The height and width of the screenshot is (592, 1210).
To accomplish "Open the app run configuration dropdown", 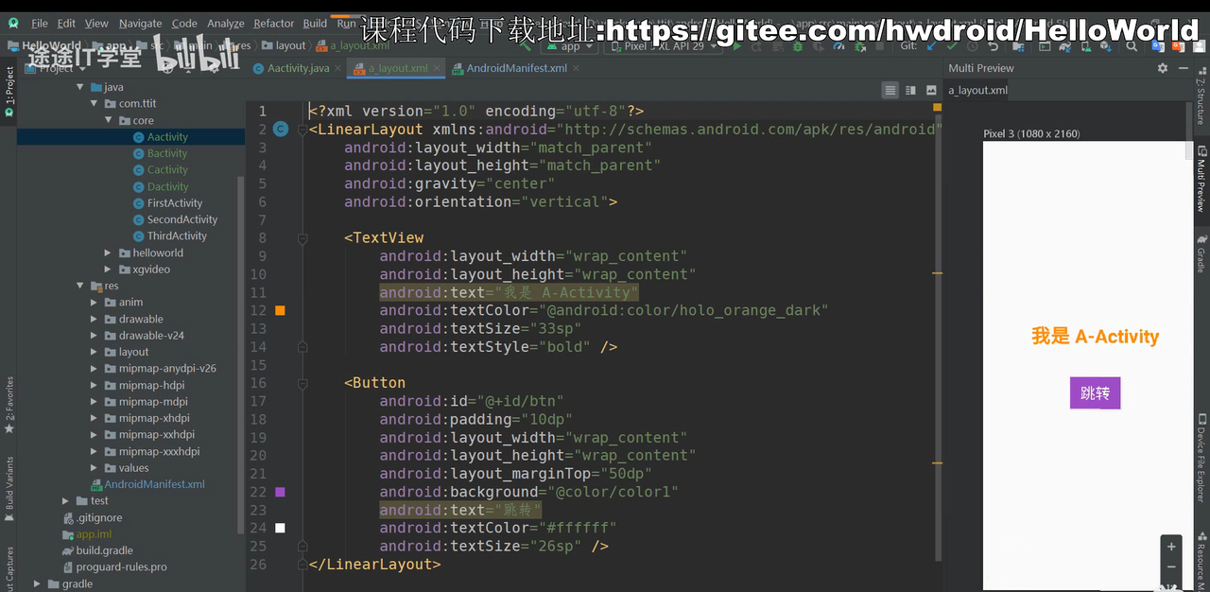I will click(569, 45).
